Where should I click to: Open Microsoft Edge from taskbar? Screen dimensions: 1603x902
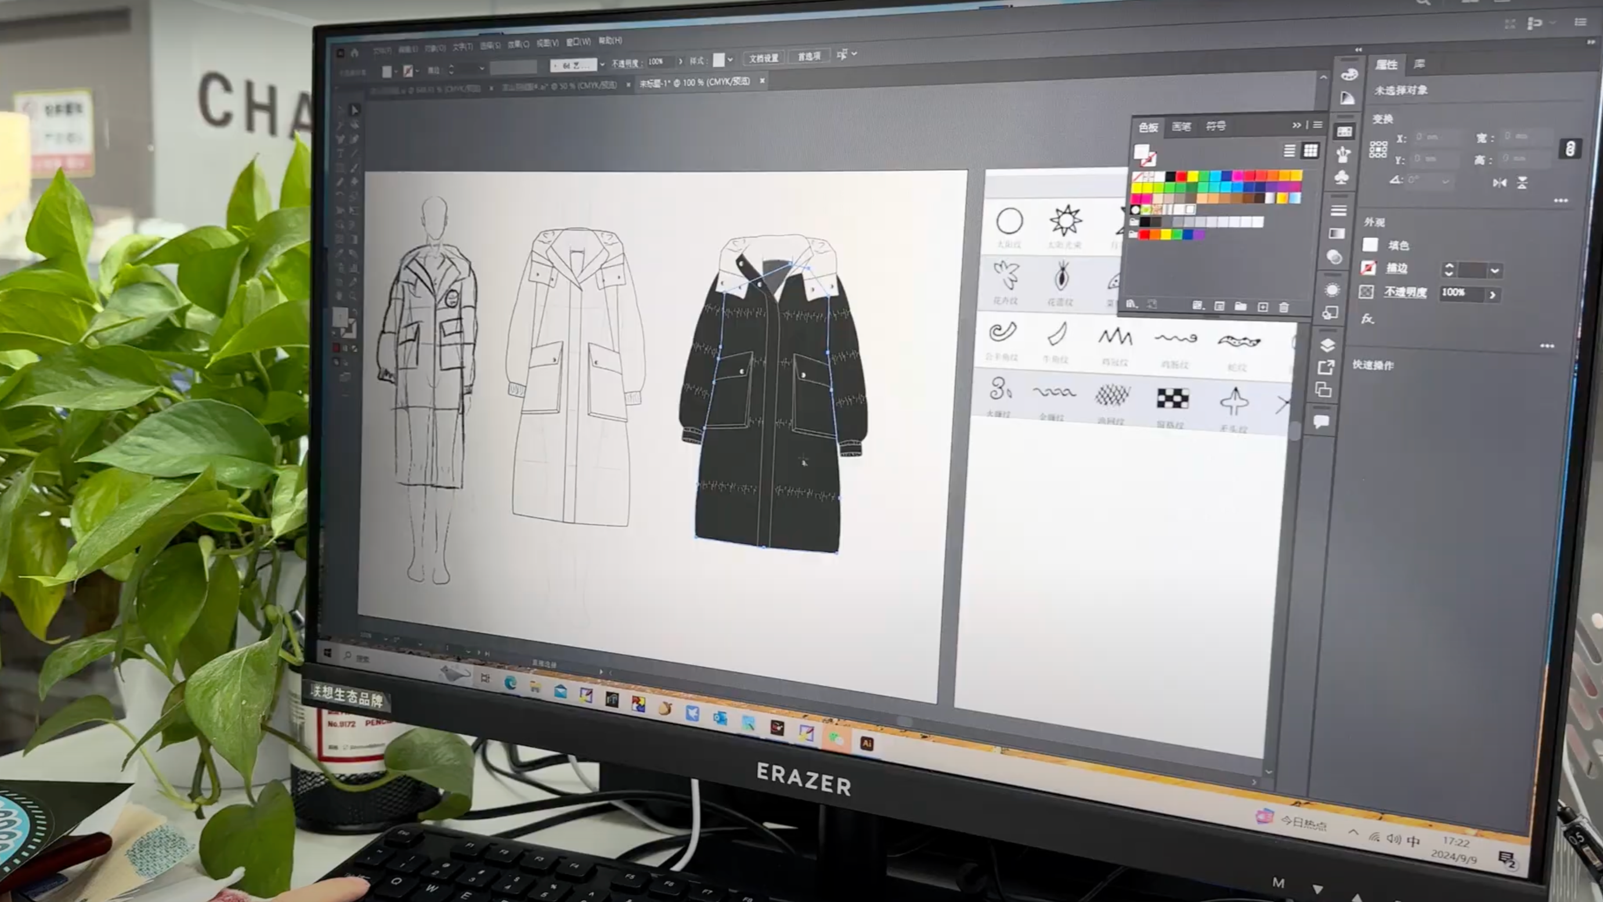pyautogui.click(x=510, y=683)
